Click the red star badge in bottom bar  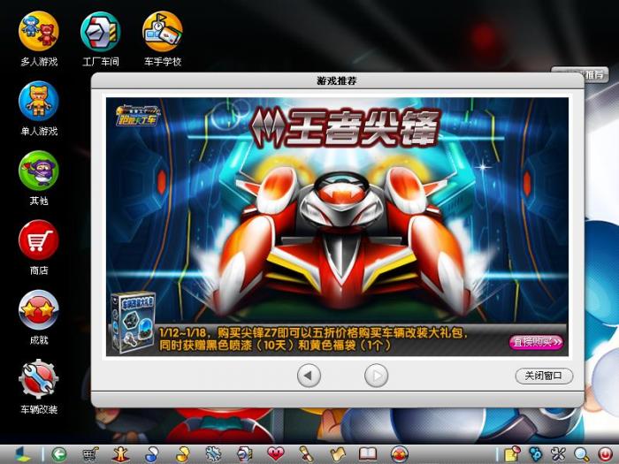point(400,454)
